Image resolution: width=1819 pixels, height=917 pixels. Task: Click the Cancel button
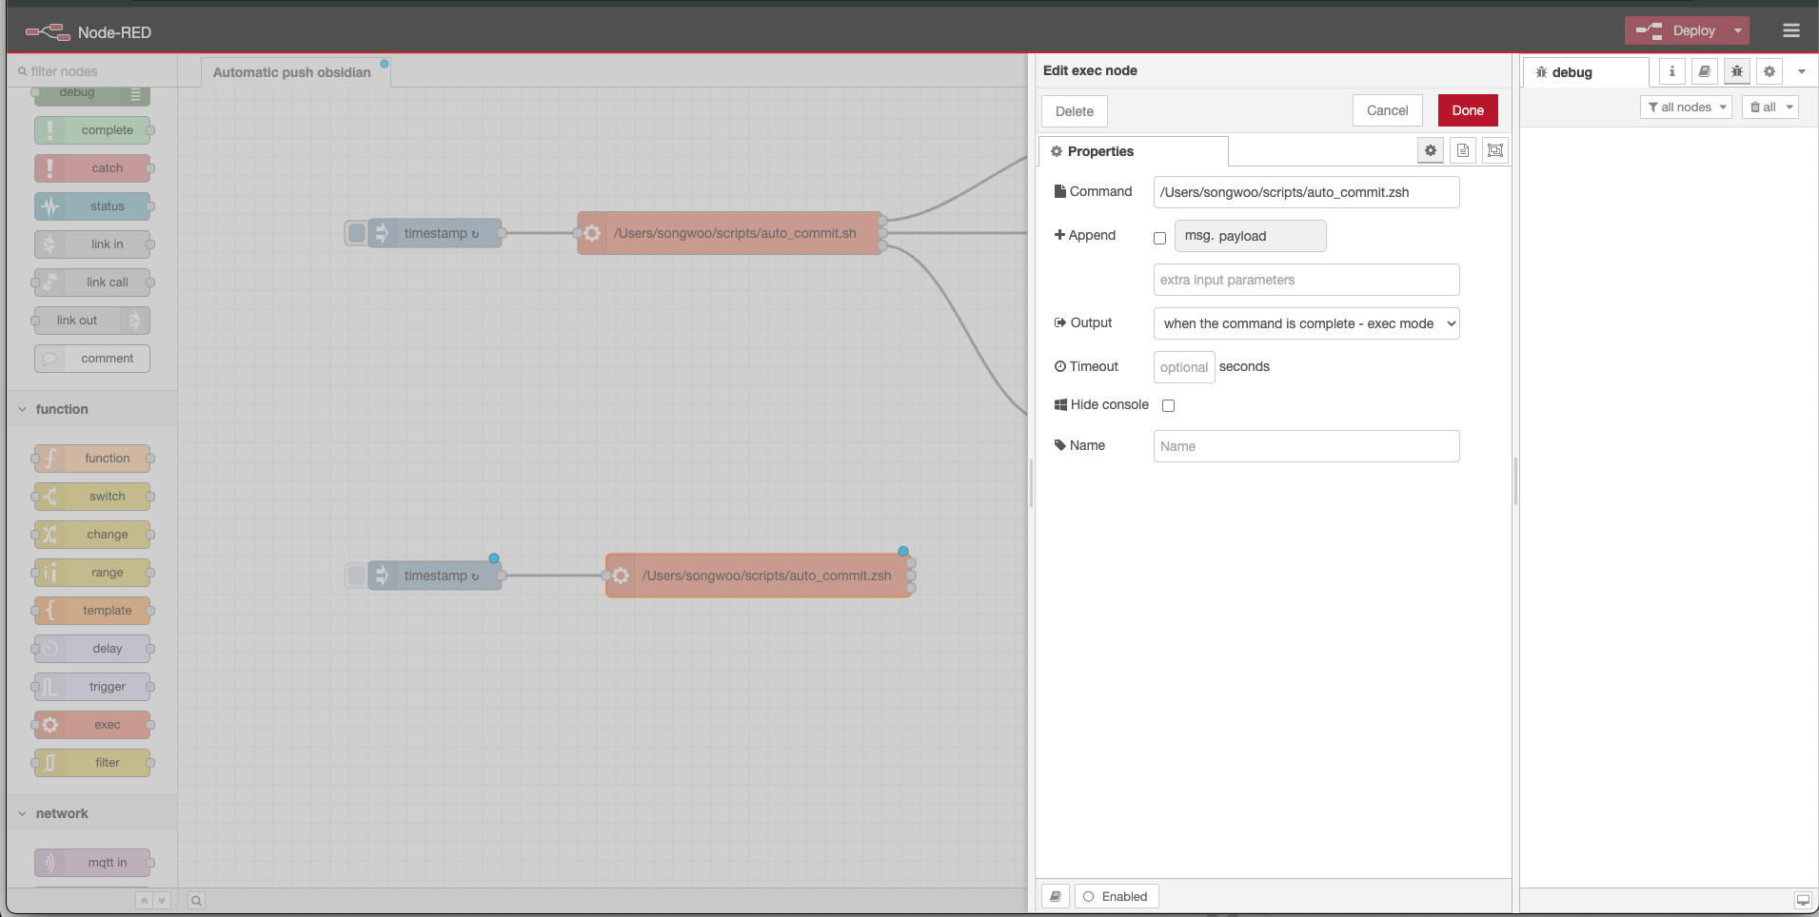click(x=1387, y=110)
